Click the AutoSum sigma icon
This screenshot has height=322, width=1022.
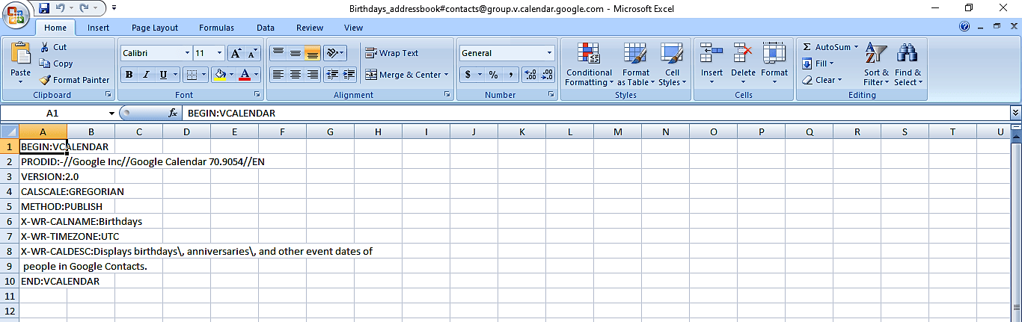point(807,47)
